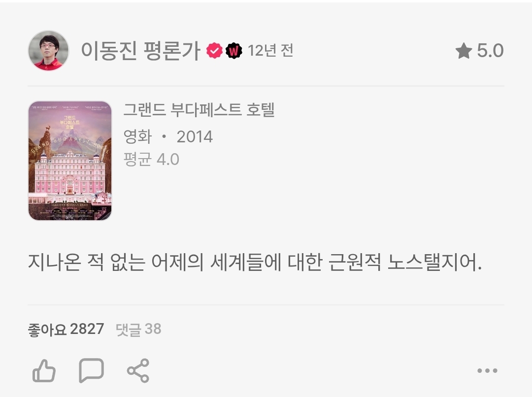Click the 2014 release year text
Viewport: 532px width, 397px height.
[x=195, y=137]
